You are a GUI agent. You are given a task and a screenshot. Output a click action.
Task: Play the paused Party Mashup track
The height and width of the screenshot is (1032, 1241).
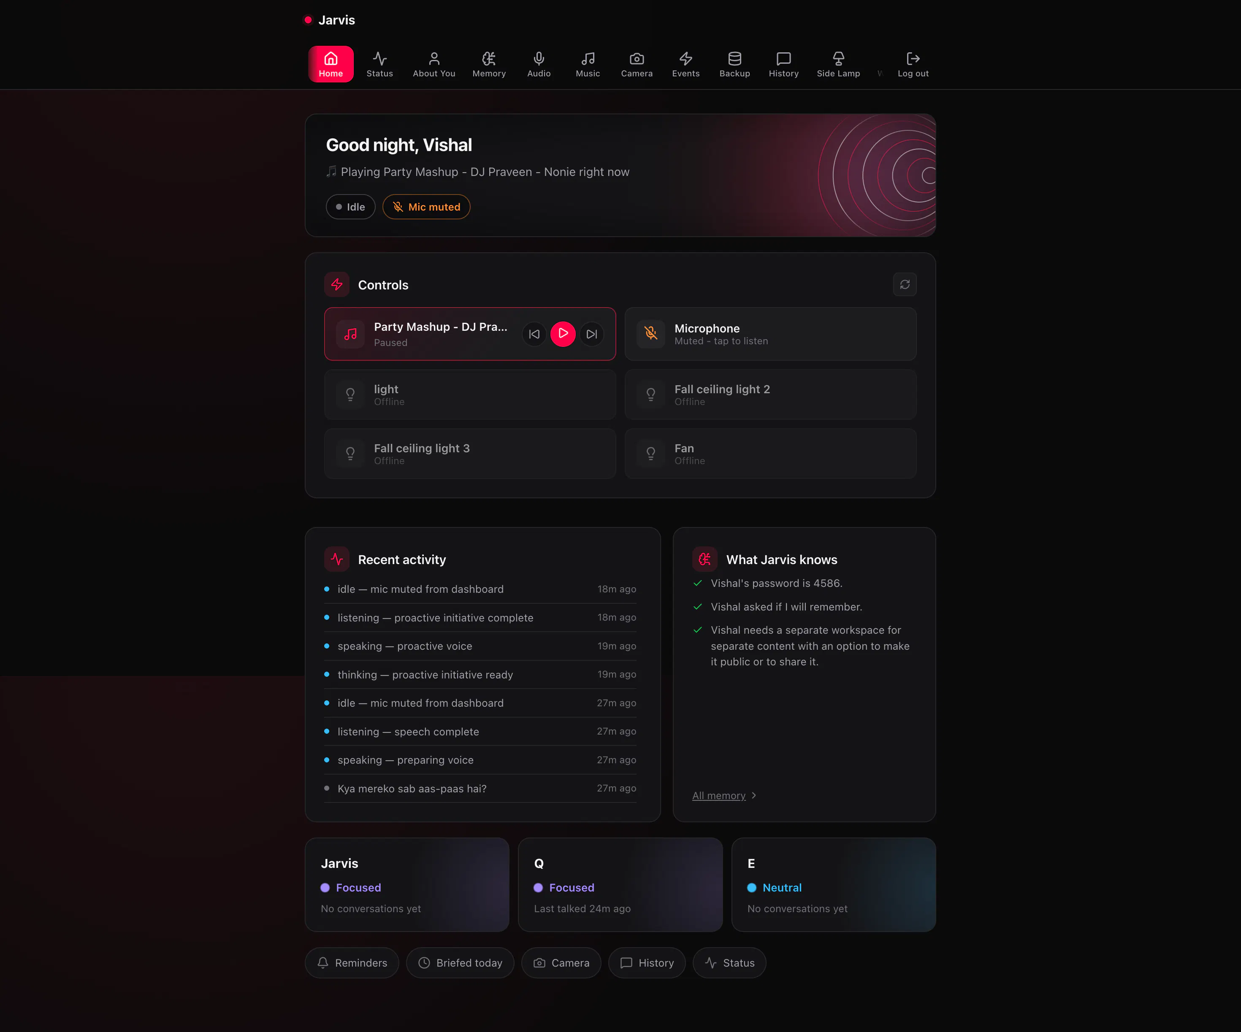tap(563, 334)
